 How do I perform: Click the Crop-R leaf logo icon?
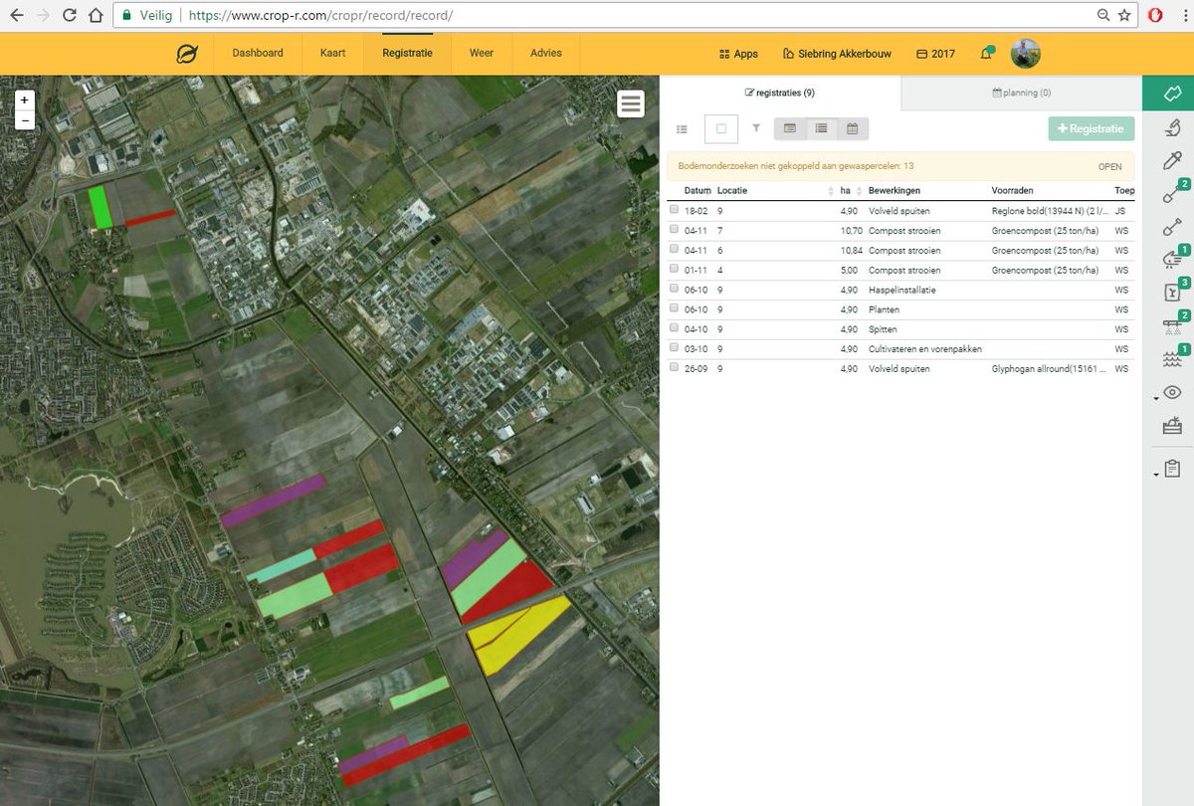click(x=185, y=54)
